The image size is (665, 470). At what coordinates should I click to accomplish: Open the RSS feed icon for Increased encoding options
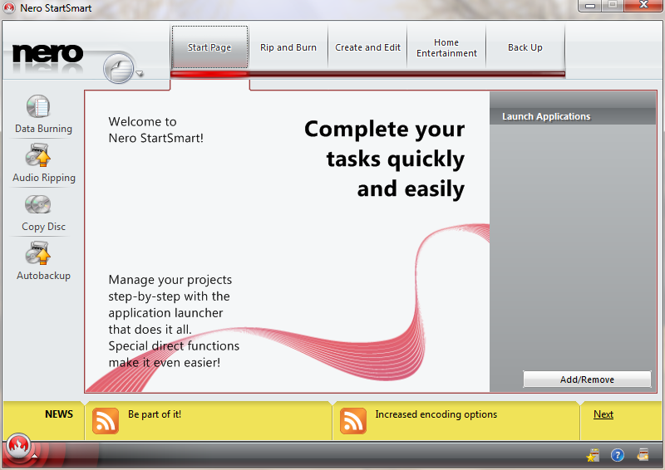click(352, 421)
